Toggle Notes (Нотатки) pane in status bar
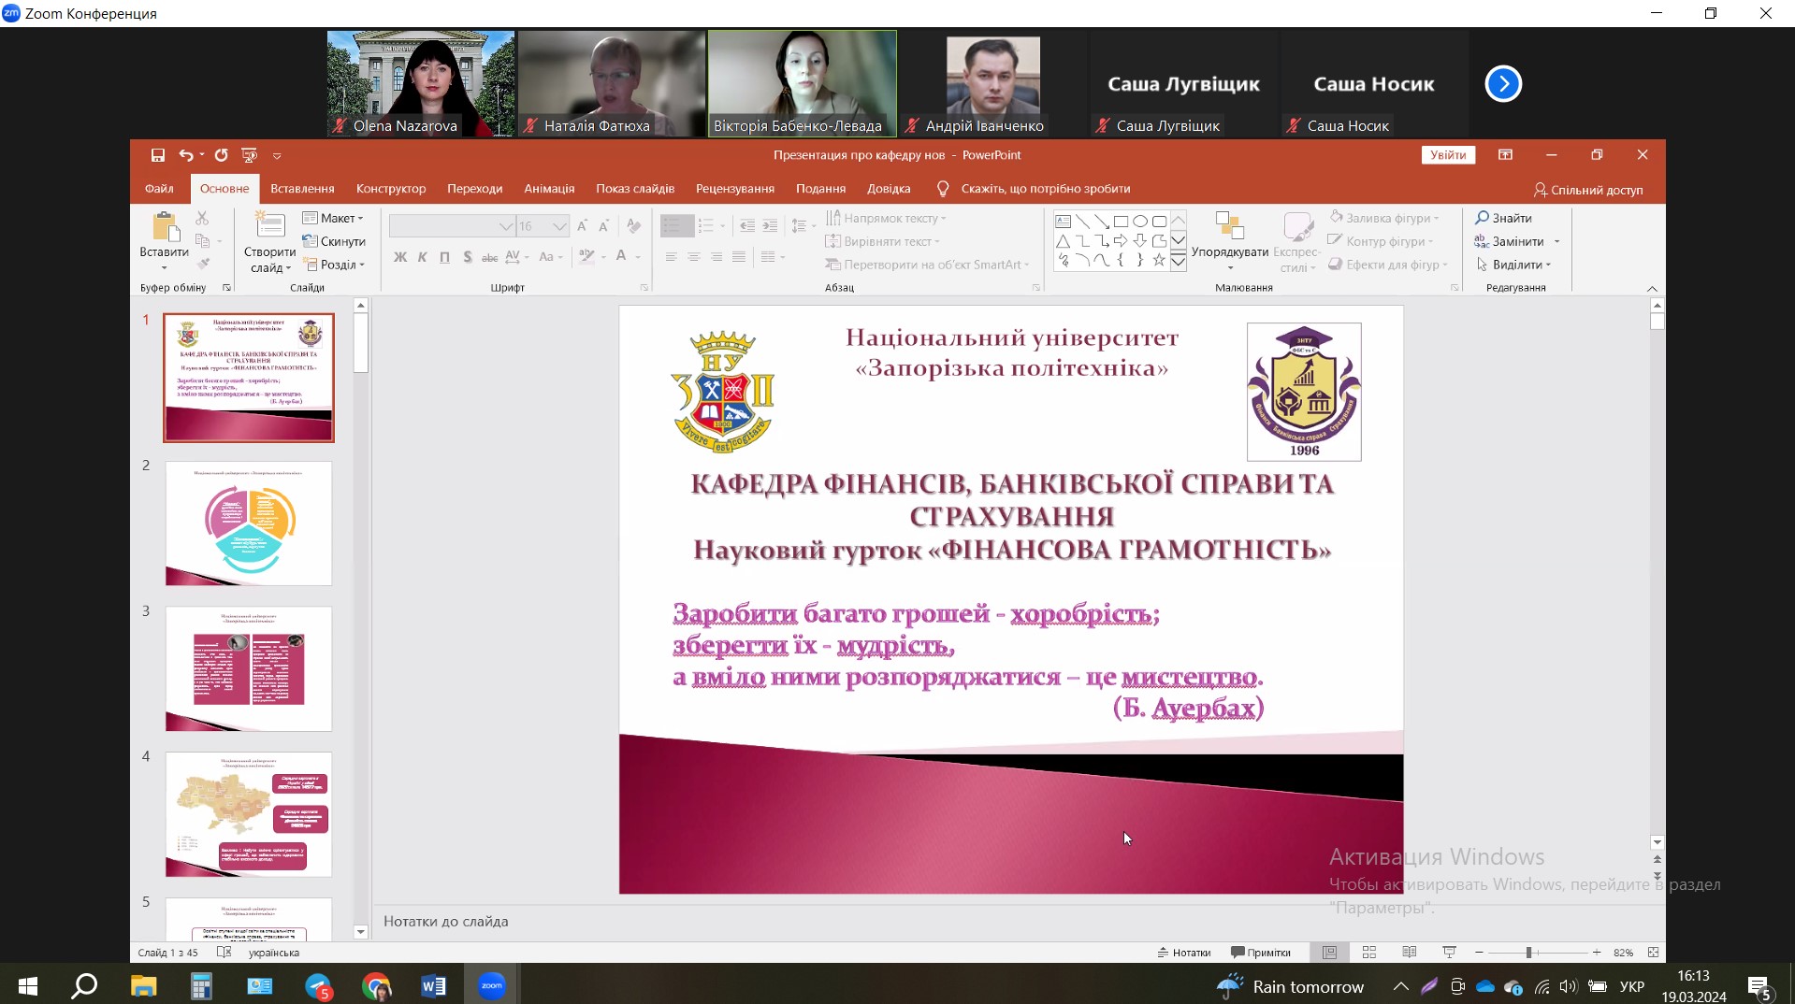Viewport: 1795px width, 1004px height. click(1184, 953)
